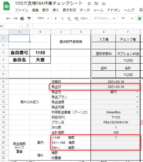Image resolution: width=143 pixels, height=162 pixels.
Task: Star this spreadsheet document
Action: click(89, 4)
